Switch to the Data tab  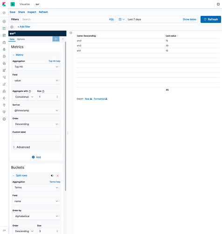(x=12, y=39)
